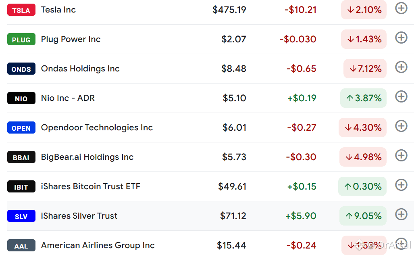Add iShares Bitcoin Trust ETF to watchlist
Screen dimensions: 414x255
tap(401, 185)
